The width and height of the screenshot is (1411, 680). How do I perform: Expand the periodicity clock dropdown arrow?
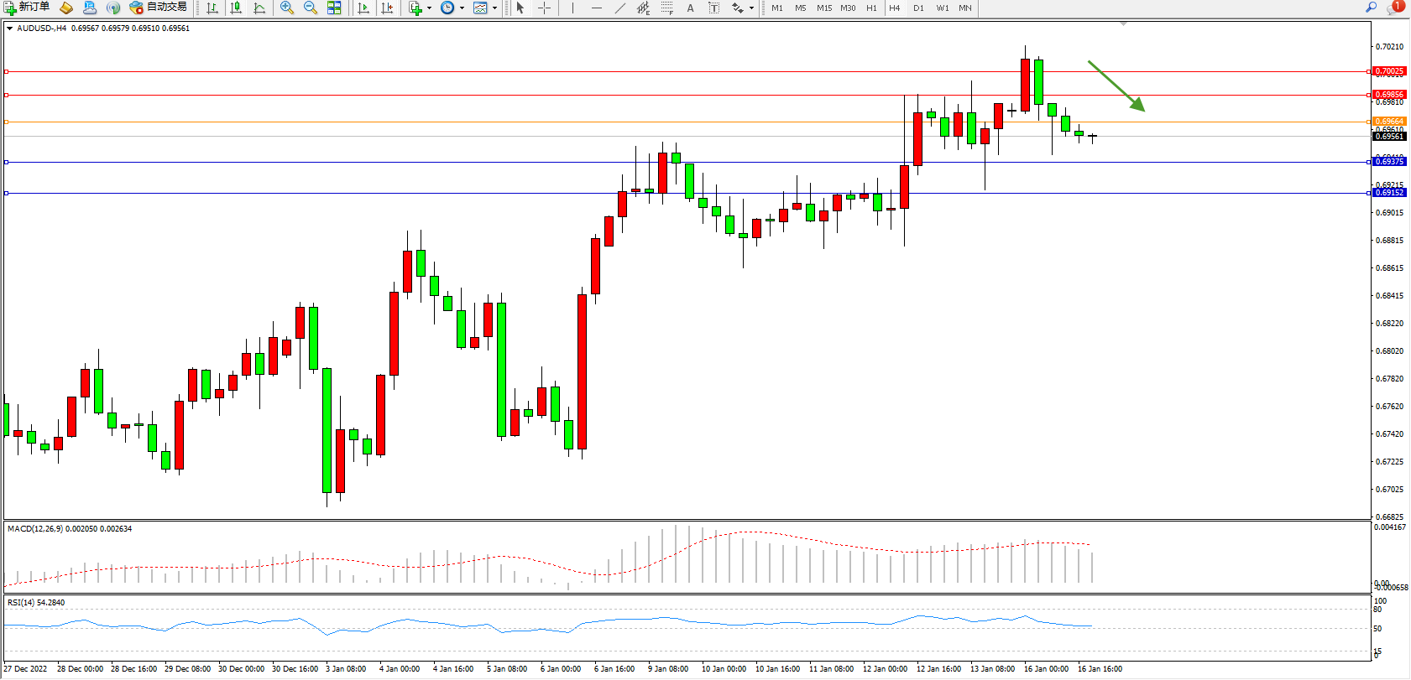(462, 8)
